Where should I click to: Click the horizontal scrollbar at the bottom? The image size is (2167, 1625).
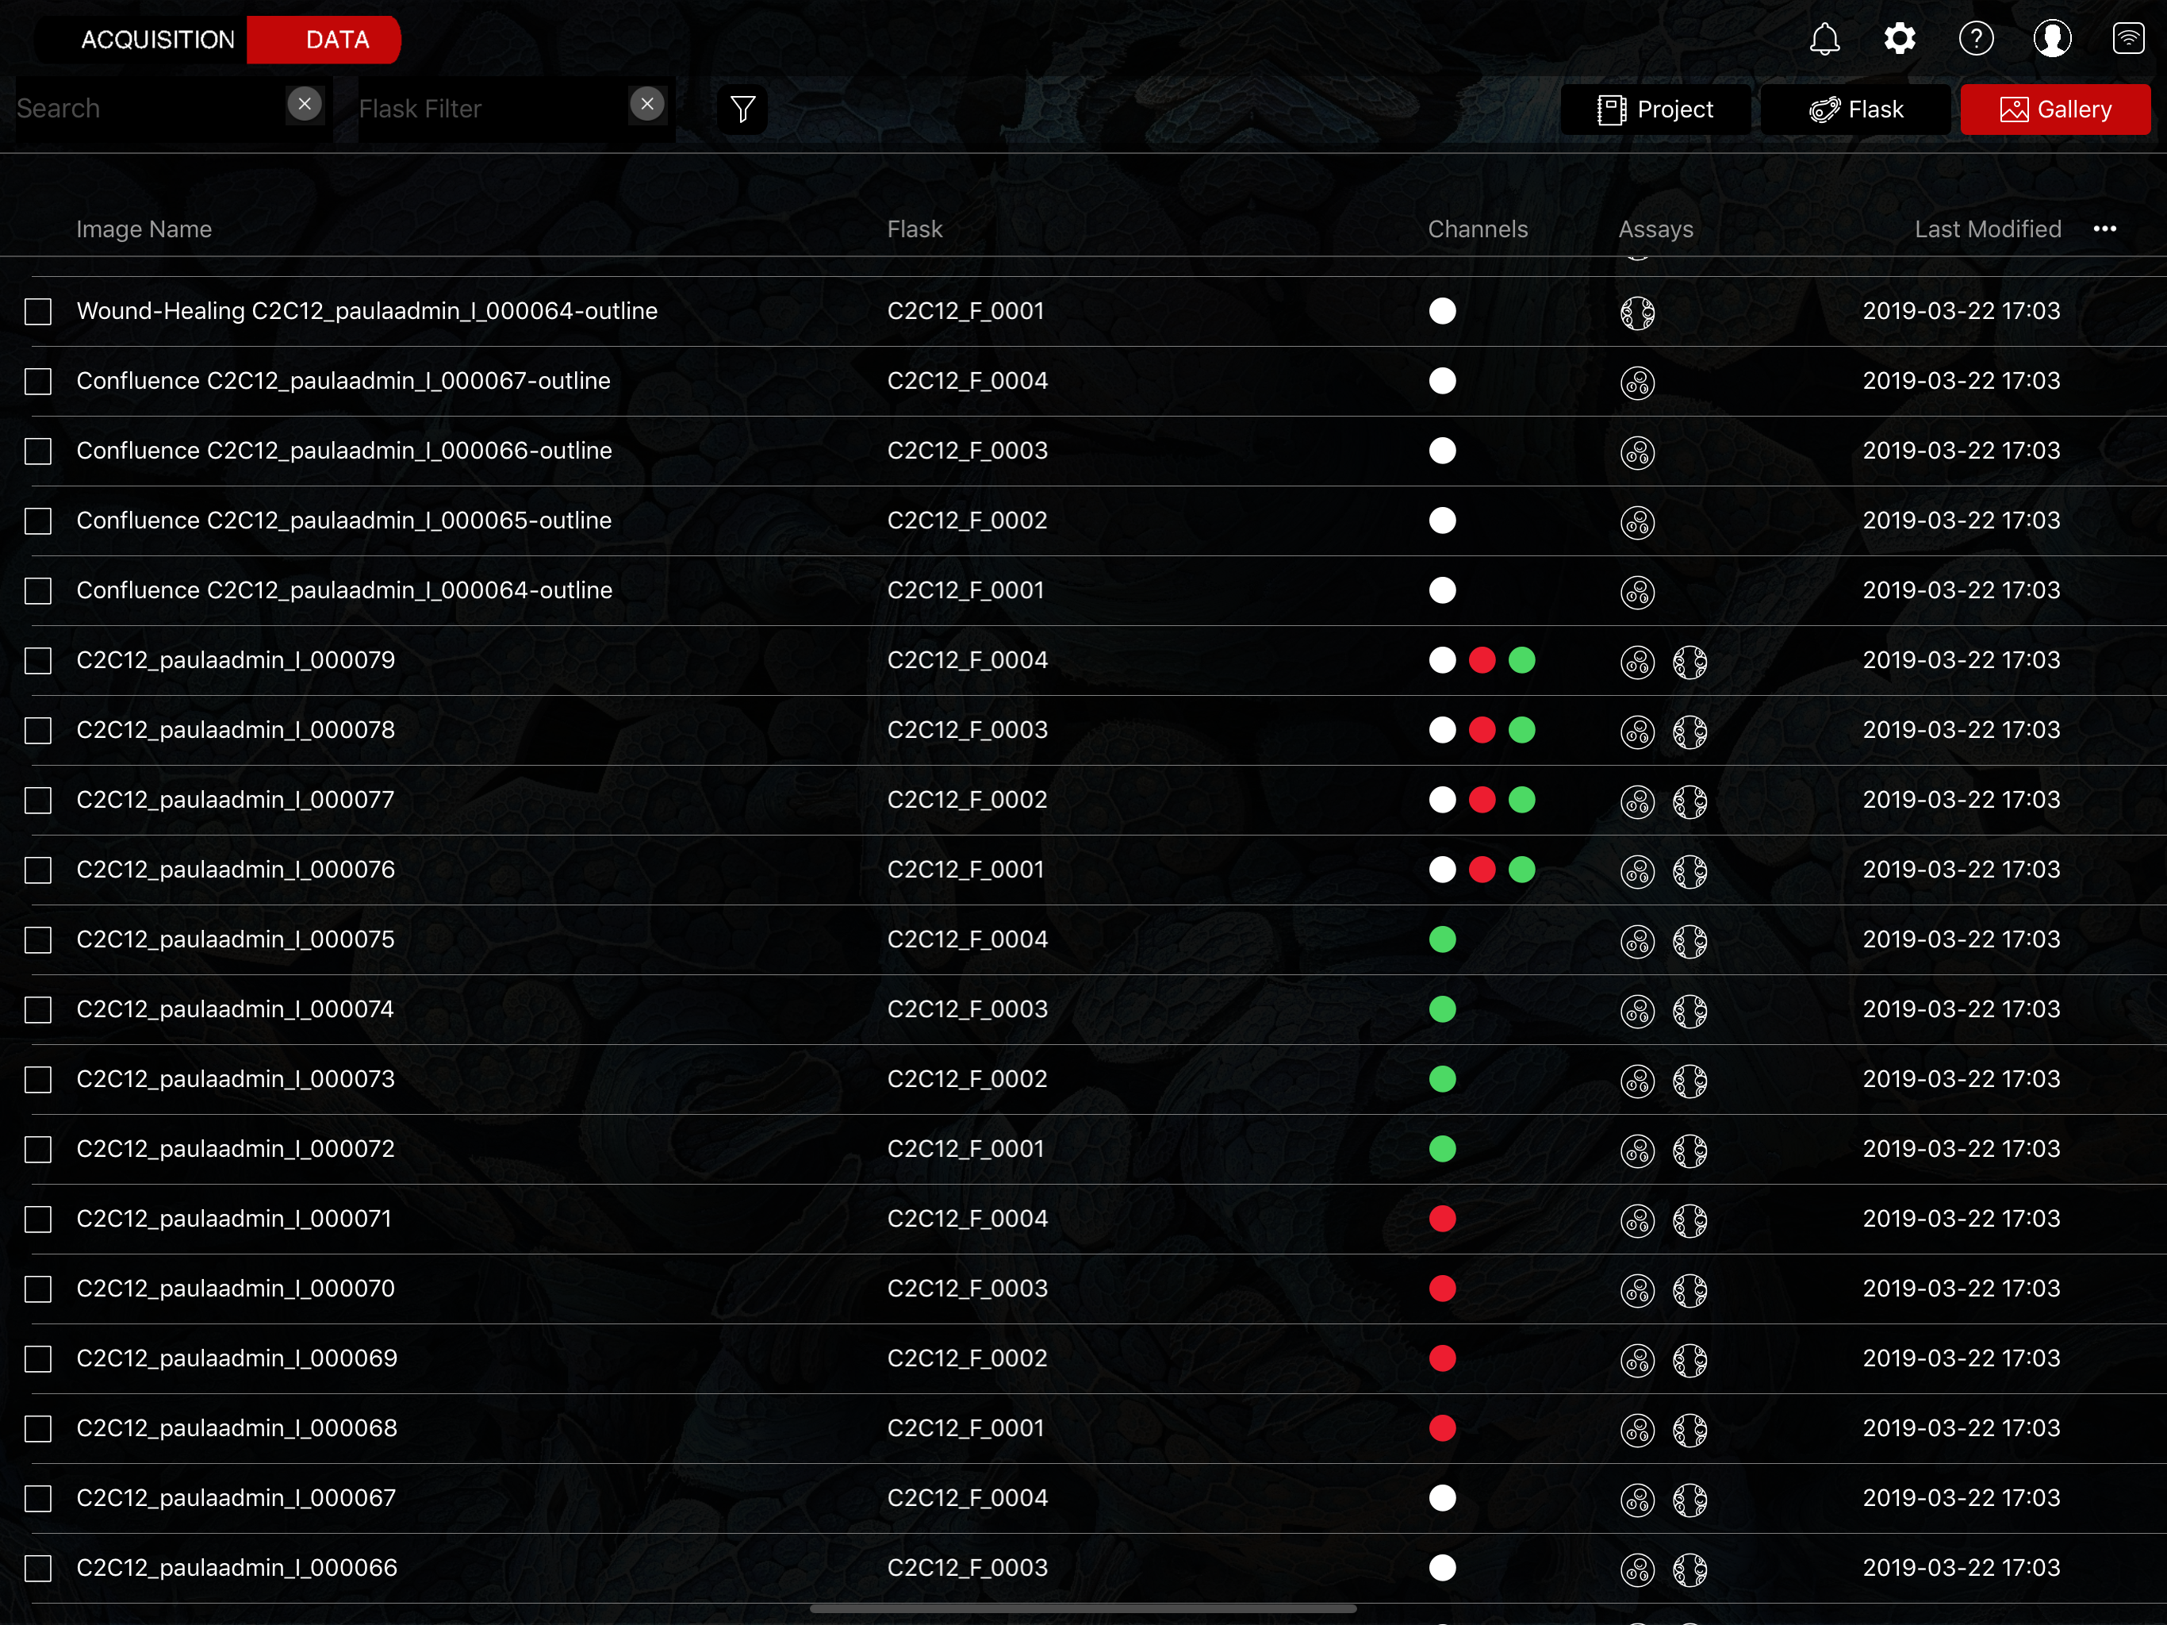(x=1083, y=1609)
